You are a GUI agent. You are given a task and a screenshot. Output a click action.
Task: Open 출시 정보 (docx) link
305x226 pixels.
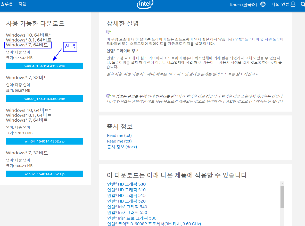coord(122,147)
